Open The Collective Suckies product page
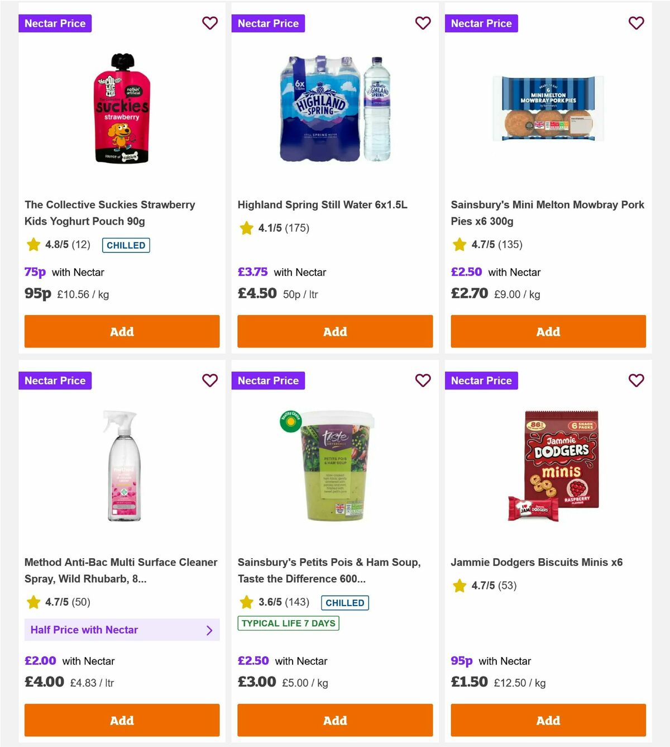The image size is (670, 747). click(x=110, y=213)
